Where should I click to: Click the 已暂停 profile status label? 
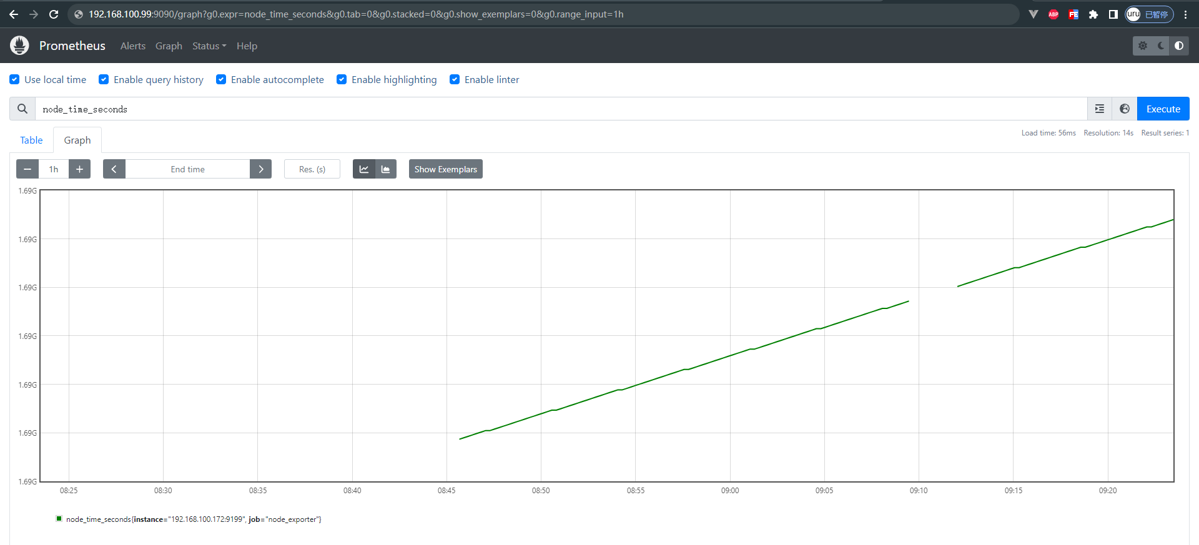tap(1157, 14)
